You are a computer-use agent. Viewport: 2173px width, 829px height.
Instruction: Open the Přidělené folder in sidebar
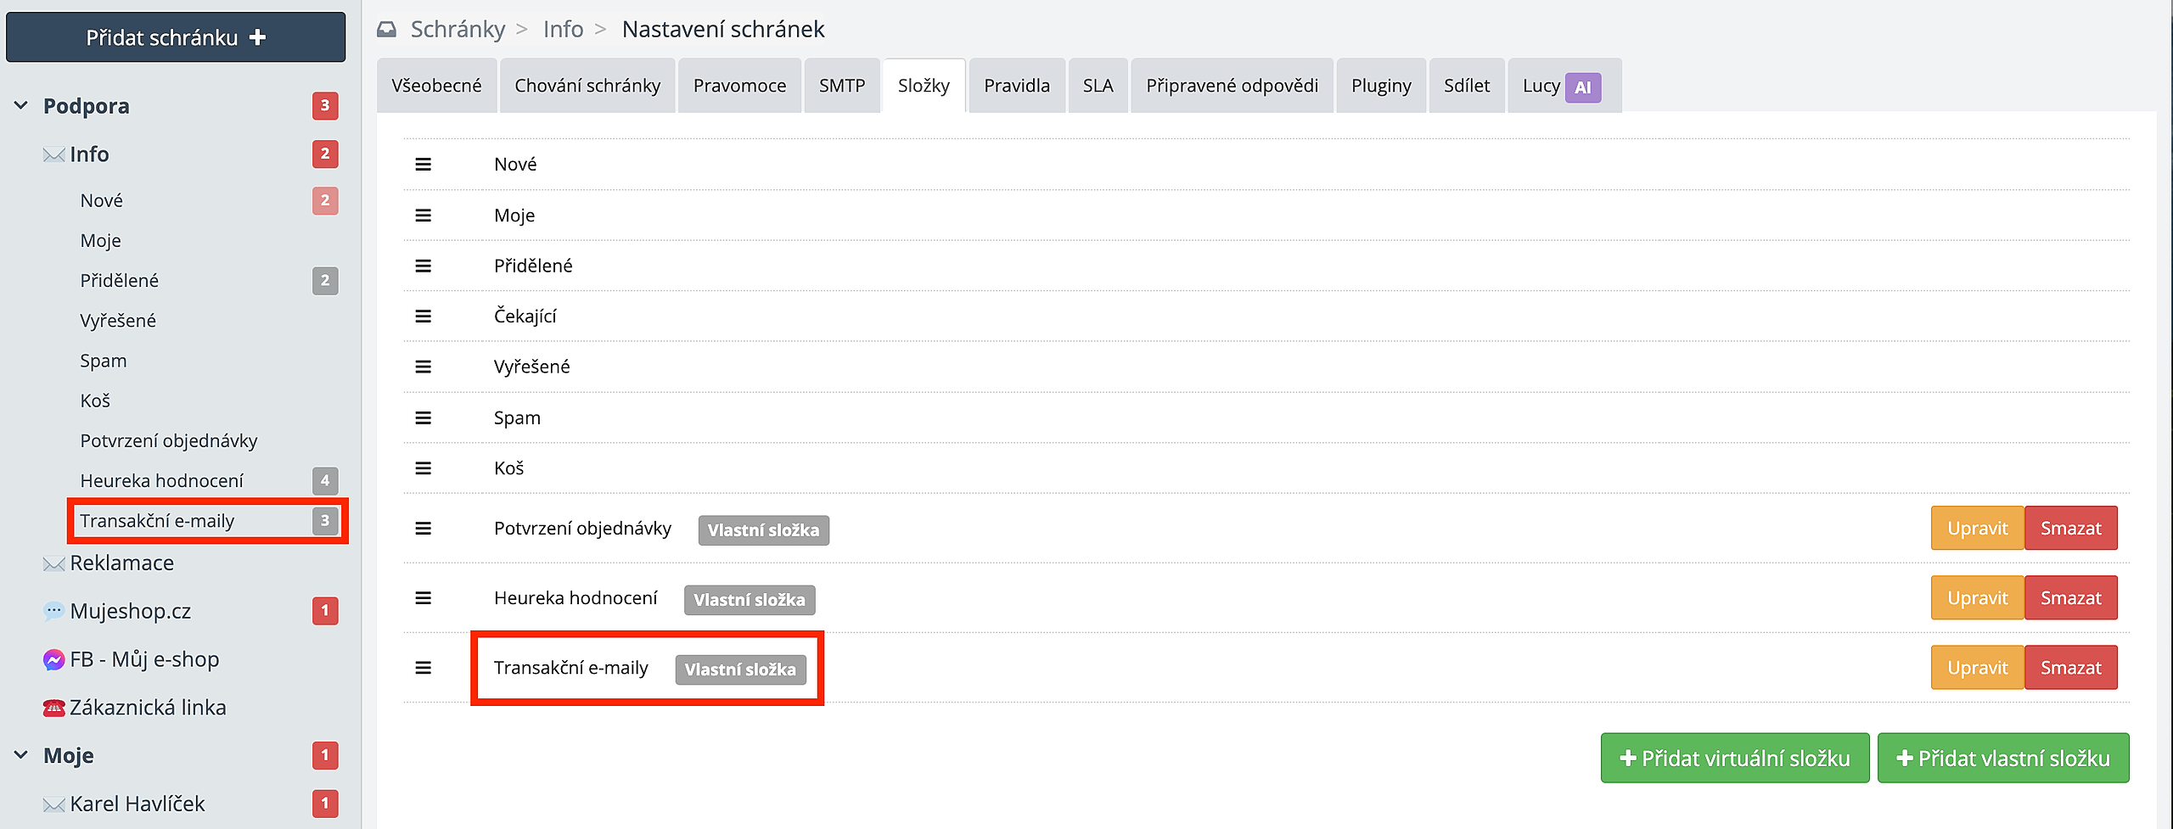click(119, 281)
